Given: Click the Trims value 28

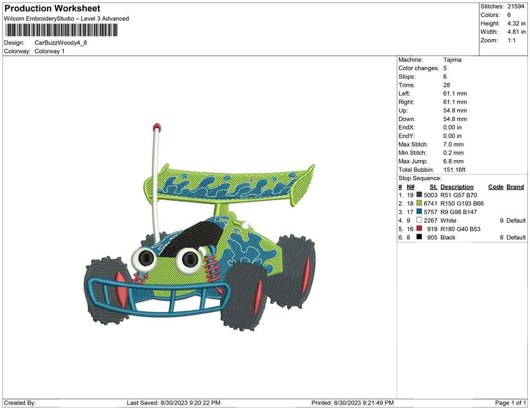Looking at the screenshot, I should pos(446,85).
